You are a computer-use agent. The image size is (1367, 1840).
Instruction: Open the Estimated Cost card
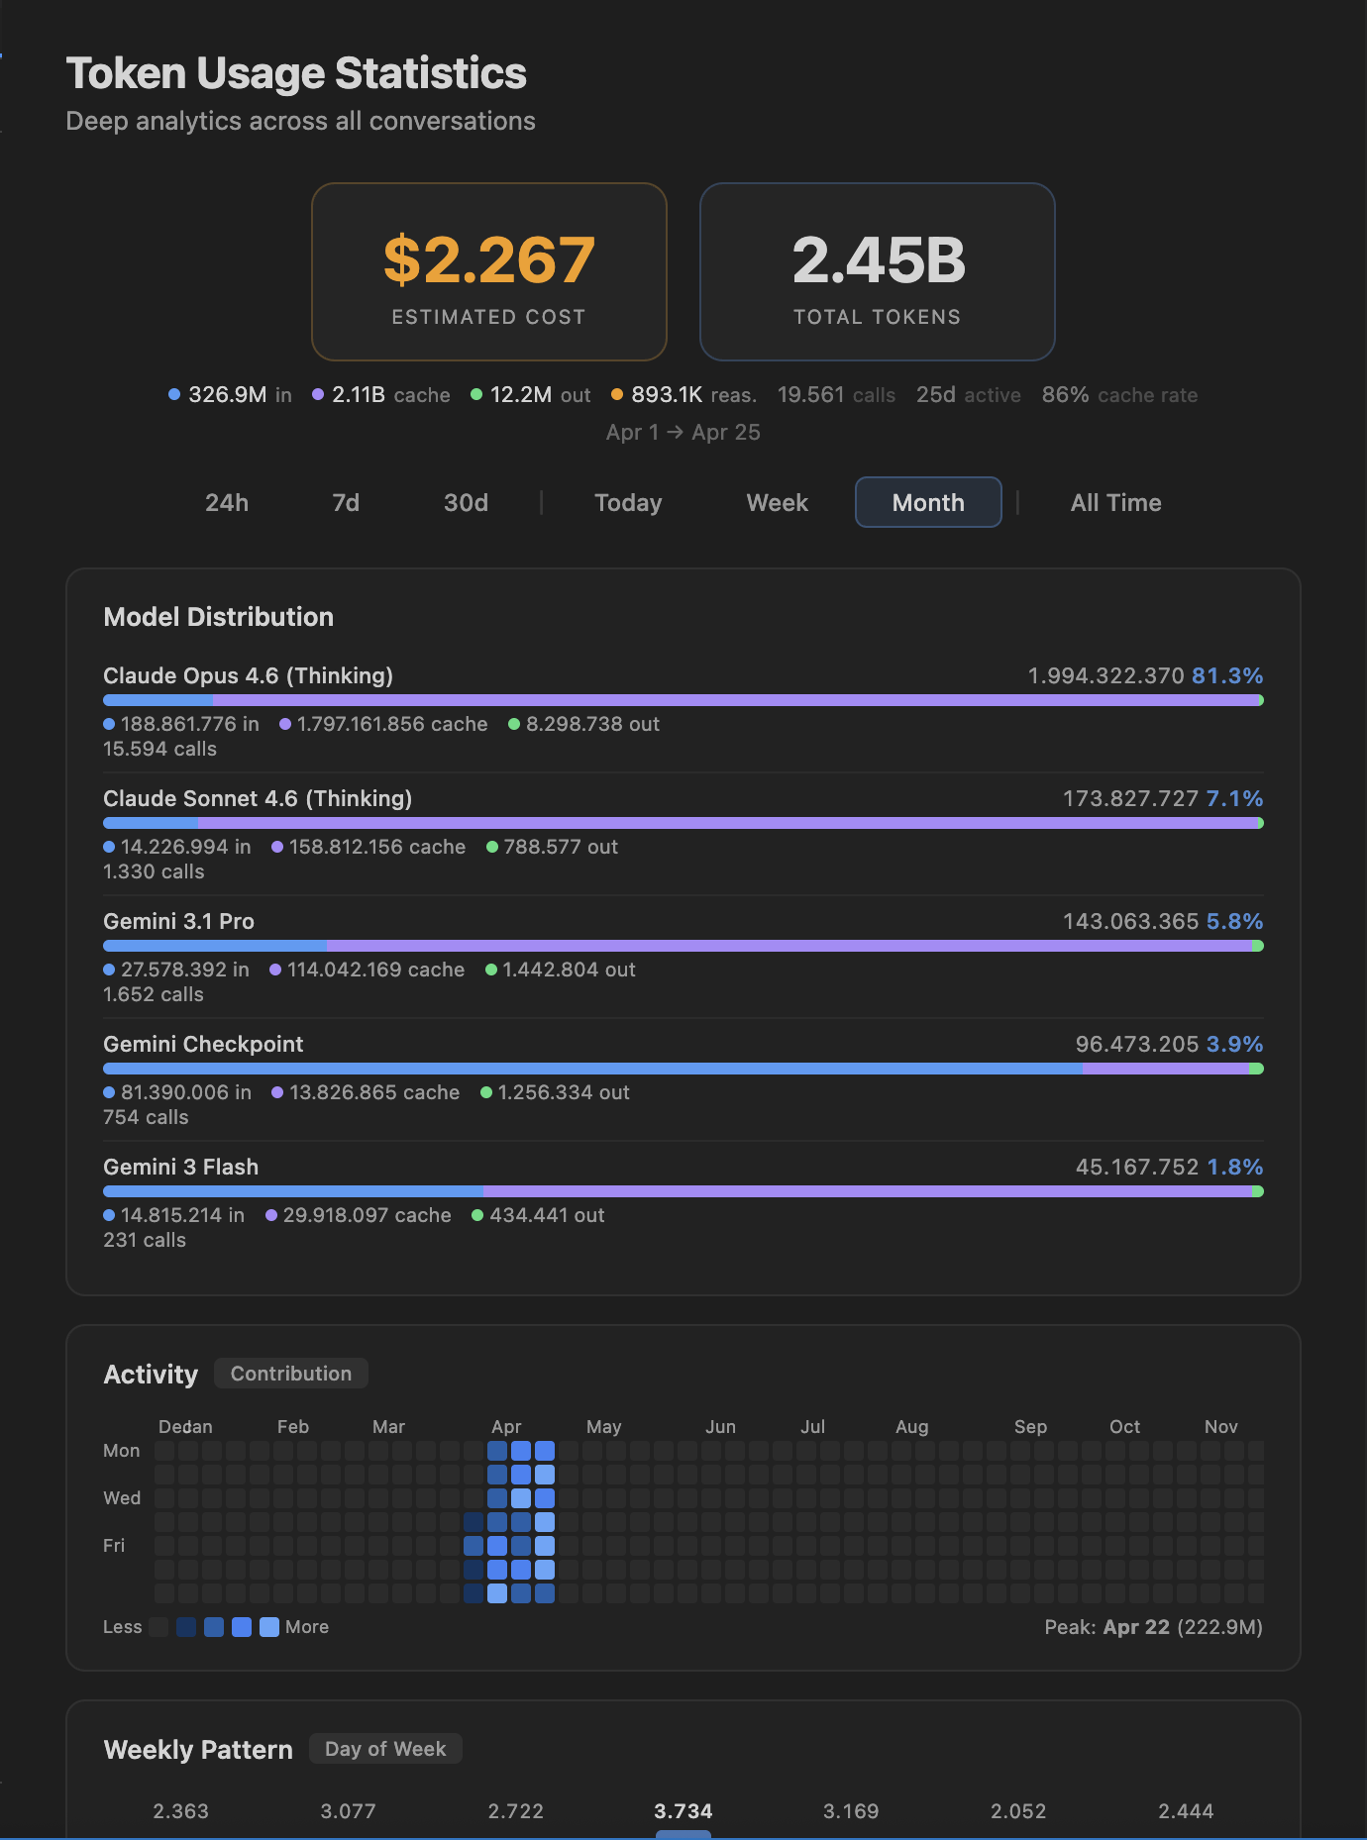pos(489,271)
